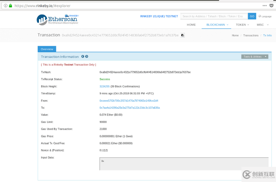Expand the Tools & Utilities dropdown
Screen dimensions: 276x182
(x=255, y=57)
